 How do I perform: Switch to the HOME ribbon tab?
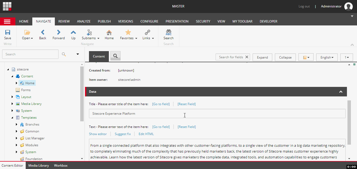click(24, 21)
